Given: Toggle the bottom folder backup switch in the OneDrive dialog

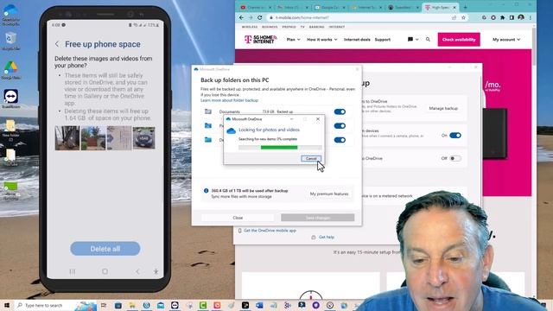Looking at the screenshot, I should pyautogui.click(x=340, y=140).
